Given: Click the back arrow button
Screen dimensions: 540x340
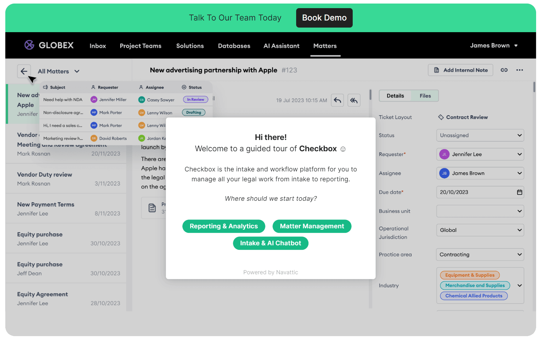Looking at the screenshot, I should 24,71.
